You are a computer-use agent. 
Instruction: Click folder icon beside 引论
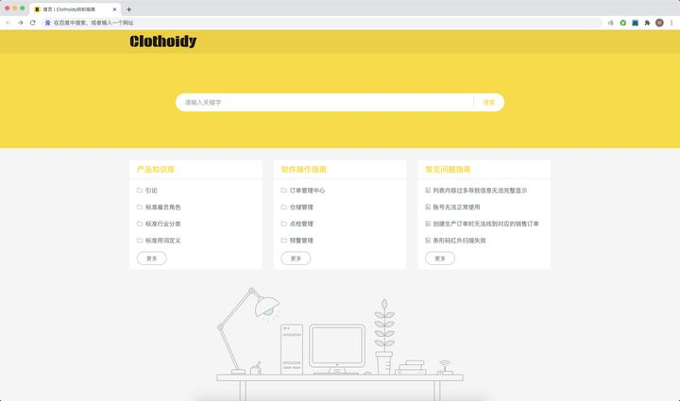click(140, 190)
